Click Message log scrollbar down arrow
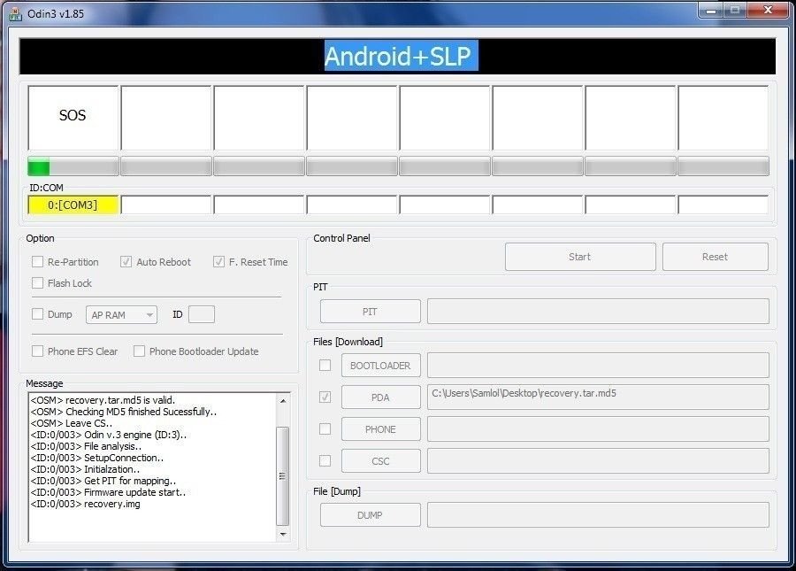The image size is (796, 571). click(283, 534)
